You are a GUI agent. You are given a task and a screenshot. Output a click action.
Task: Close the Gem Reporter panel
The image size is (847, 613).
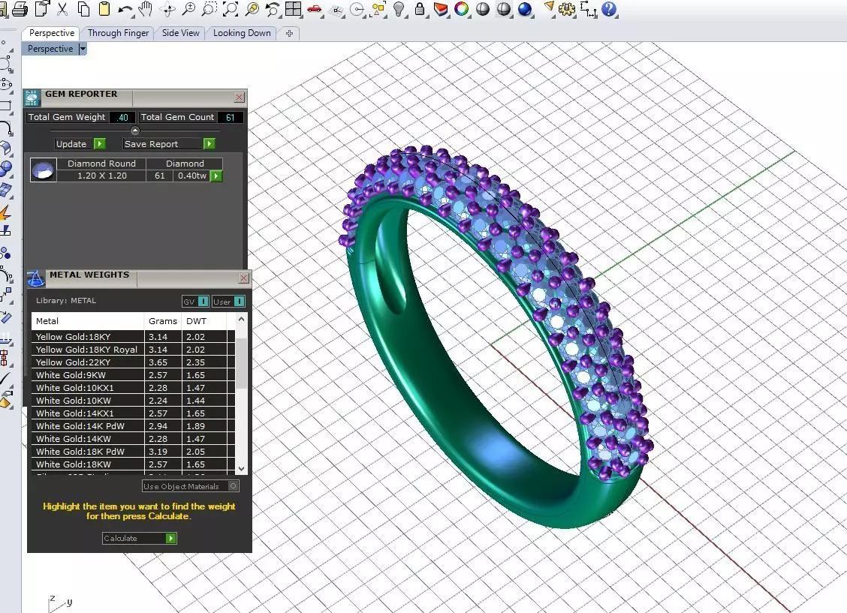(240, 97)
